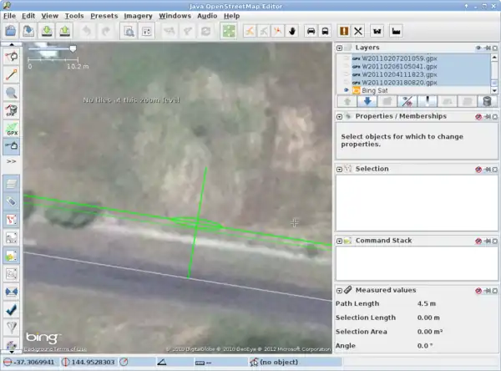Screen dimensions: 501x371
Task: Collapse the Measured values panel
Action: click(x=340, y=290)
